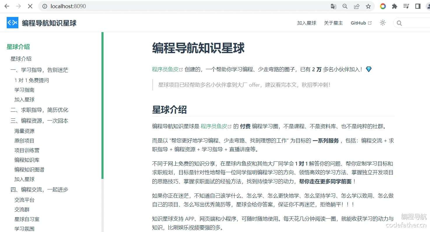Toggle the browser side panel

[x=418, y=6]
